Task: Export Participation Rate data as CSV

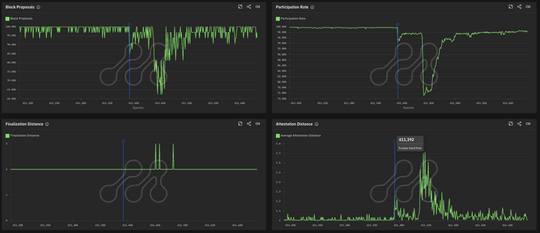Action: pyautogui.click(x=528, y=7)
